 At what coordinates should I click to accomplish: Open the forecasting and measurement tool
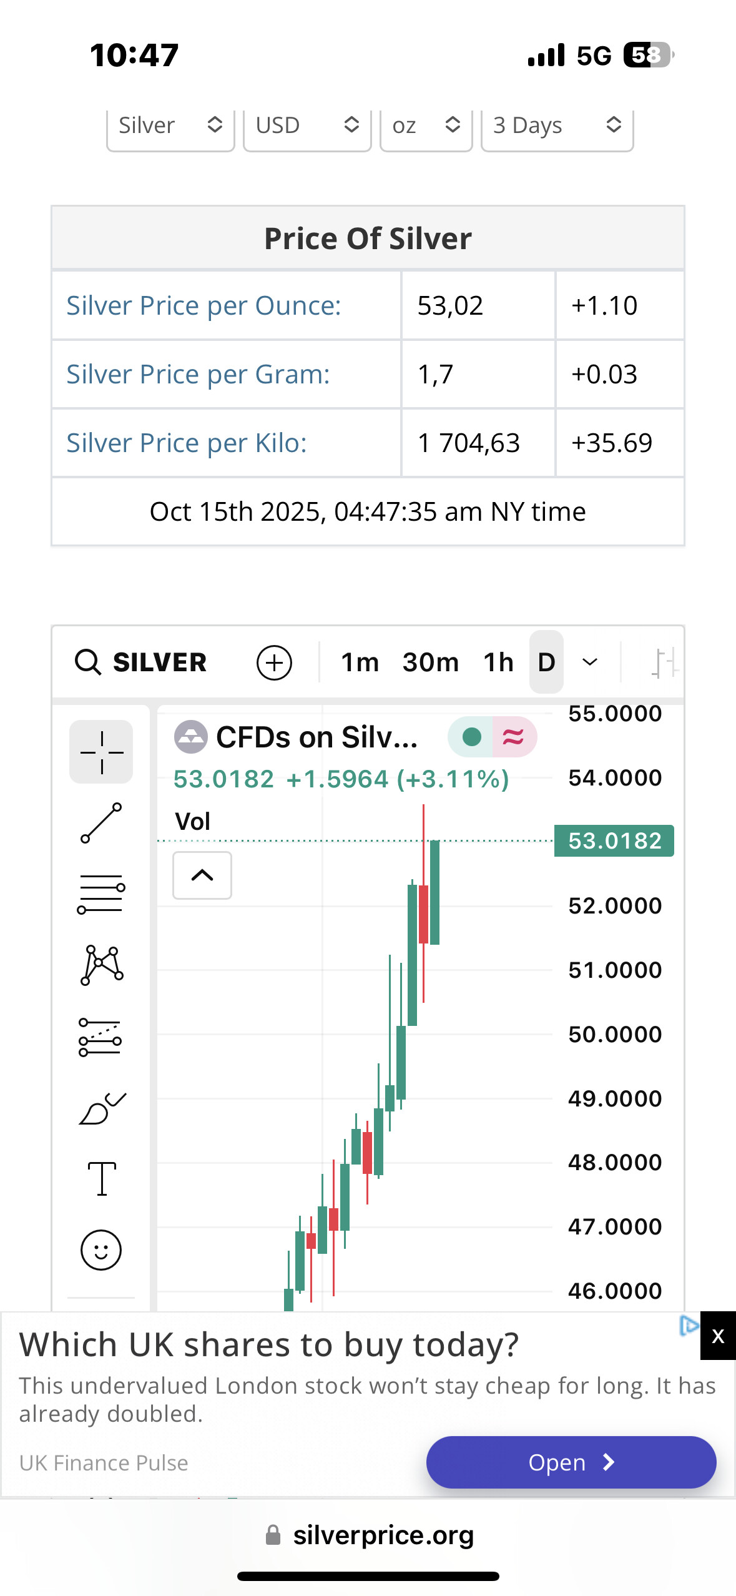[101, 1037]
